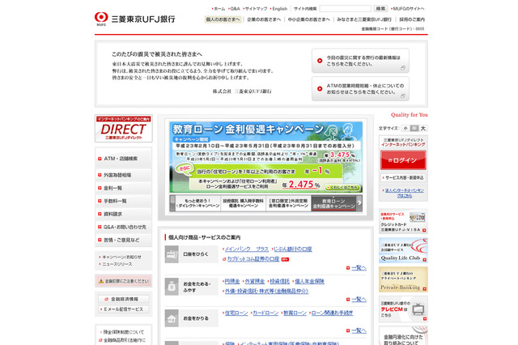The height and width of the screenshot is (345, 518).
Task: Open the Eメール配信サービス button
Action: tap(124, 309)
